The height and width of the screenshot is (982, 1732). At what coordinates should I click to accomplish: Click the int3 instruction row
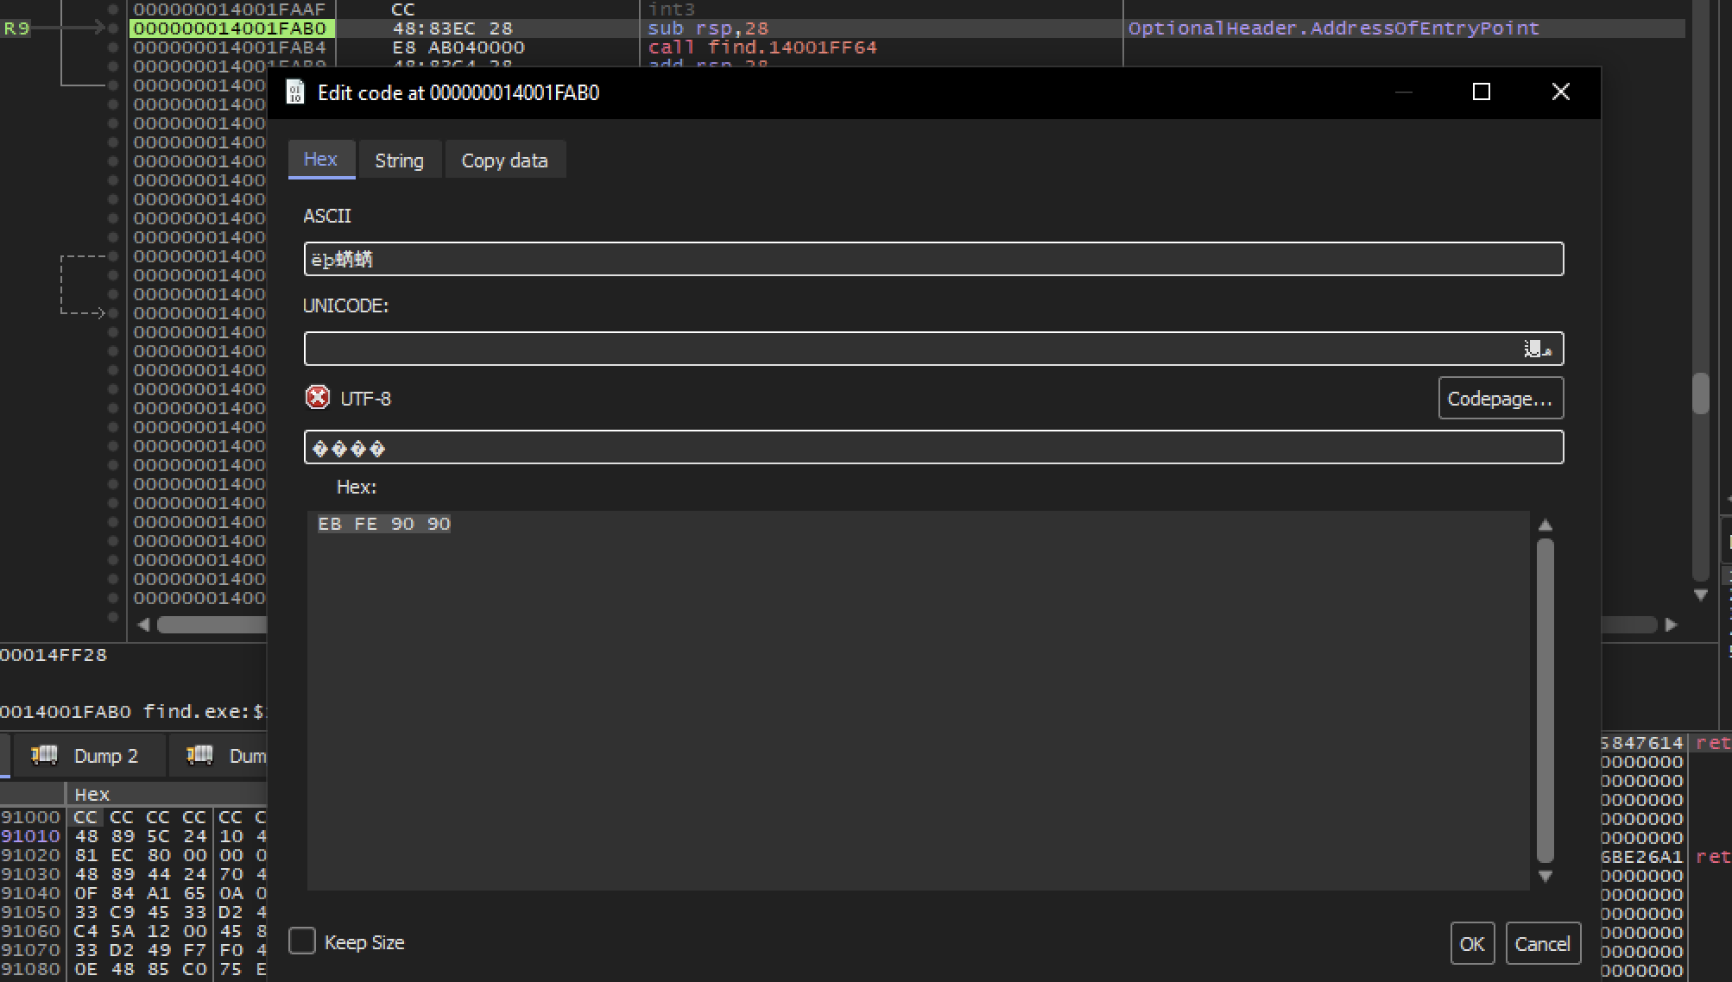coord(672,9)
